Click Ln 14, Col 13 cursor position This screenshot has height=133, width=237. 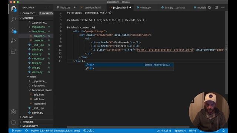click(164, 130)
